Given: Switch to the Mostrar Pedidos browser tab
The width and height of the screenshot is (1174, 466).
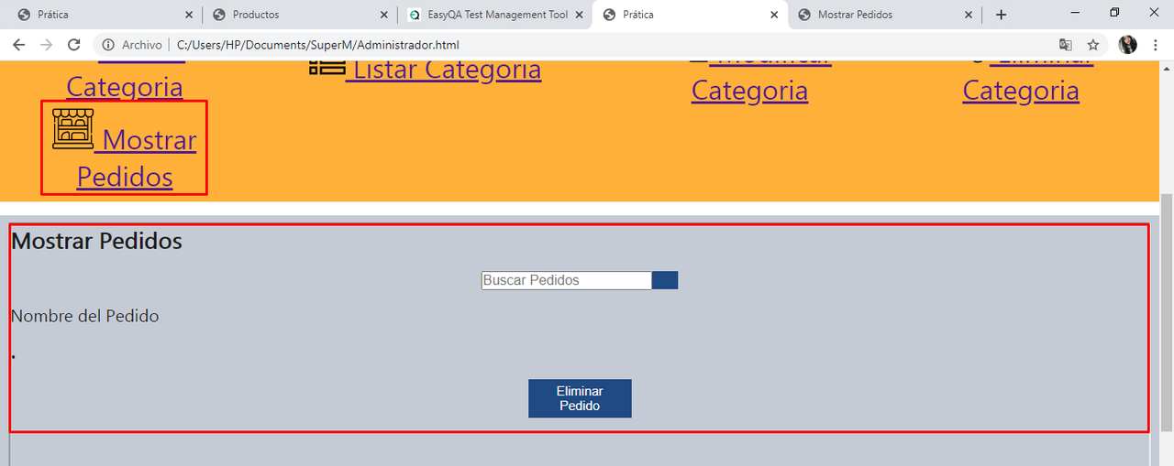Looking at the screenshot, I should [884, 15].
